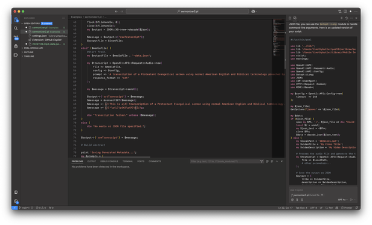Click the editor minimap code overview
The width and height of the screenshot is (372, 225).
[278, 38]
